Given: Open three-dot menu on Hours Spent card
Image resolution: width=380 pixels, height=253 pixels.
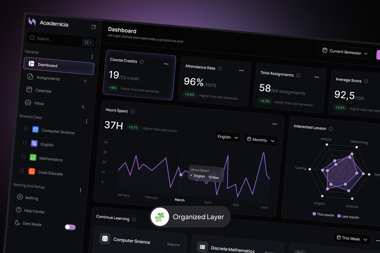Looking at the screenshot, I should tap(274, 124).
